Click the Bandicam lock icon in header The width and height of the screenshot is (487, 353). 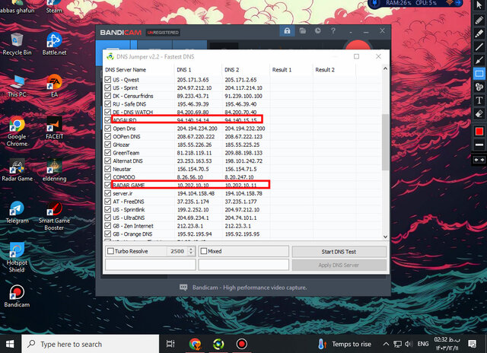[x=287, y=32]
